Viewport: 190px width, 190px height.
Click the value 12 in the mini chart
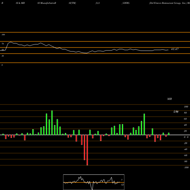(122, 185)
